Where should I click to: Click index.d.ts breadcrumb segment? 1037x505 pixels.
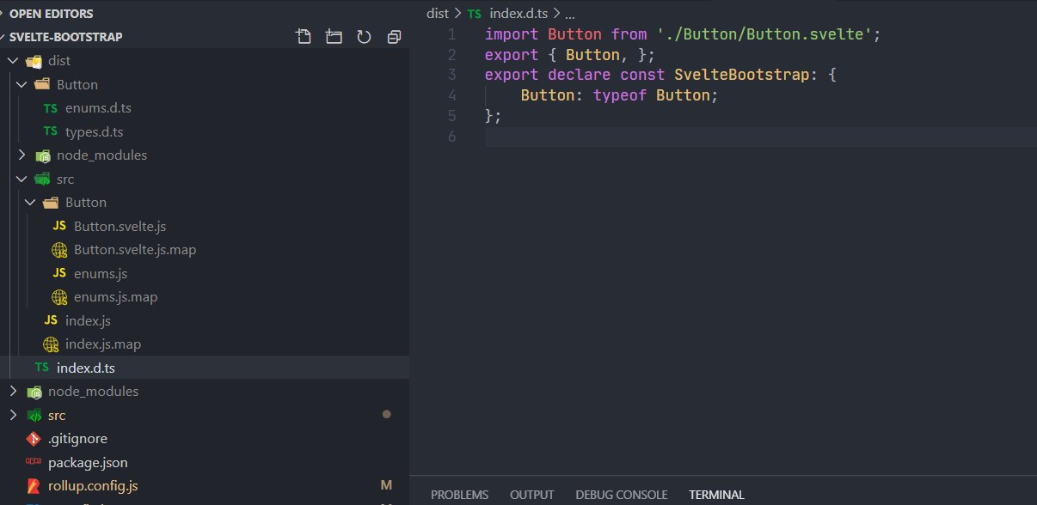point(519,14)
